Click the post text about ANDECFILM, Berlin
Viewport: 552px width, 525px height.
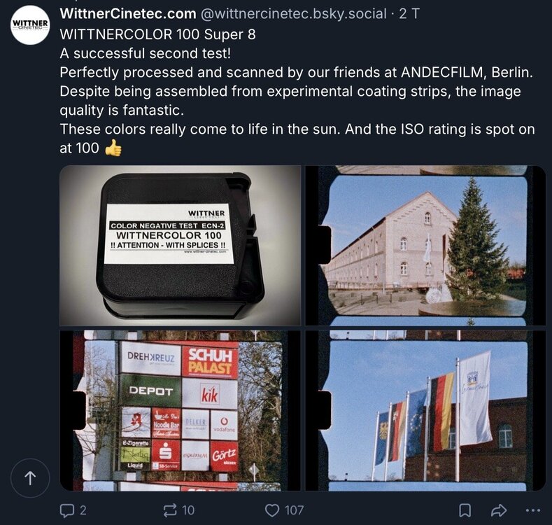297,73
